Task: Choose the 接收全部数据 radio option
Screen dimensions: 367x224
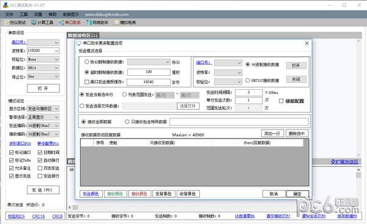Action: click(x=84, y=122)
